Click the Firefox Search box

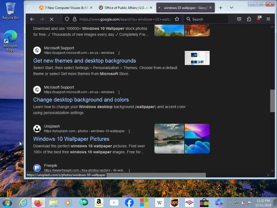pyautogui.click(x=206, y=19)
